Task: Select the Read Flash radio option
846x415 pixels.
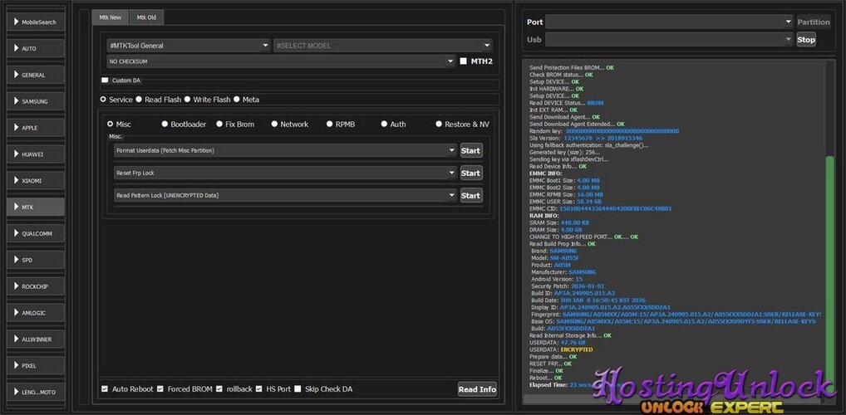Action: point(139,100)
